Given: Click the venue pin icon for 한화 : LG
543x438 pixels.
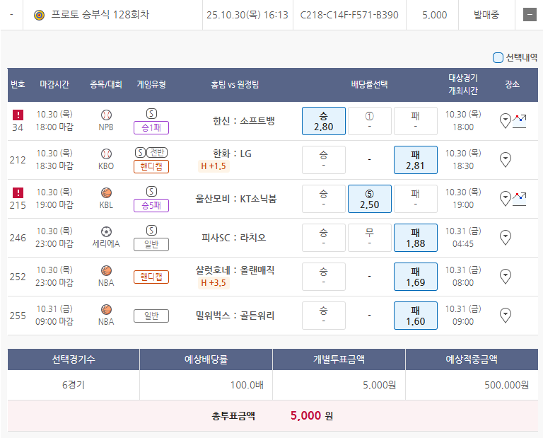Looking at the screenshot, I should point(506,160).
